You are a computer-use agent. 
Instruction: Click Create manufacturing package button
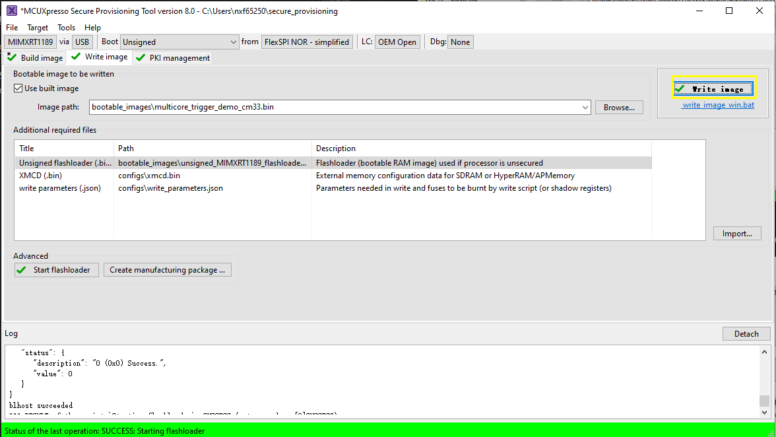(167, 269)
